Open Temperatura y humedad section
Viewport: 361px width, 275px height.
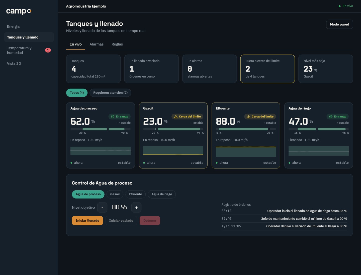pos(29,50)
